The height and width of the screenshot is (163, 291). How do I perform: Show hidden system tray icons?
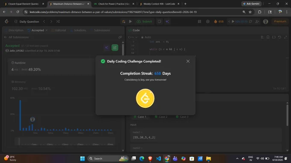[237, 159]
